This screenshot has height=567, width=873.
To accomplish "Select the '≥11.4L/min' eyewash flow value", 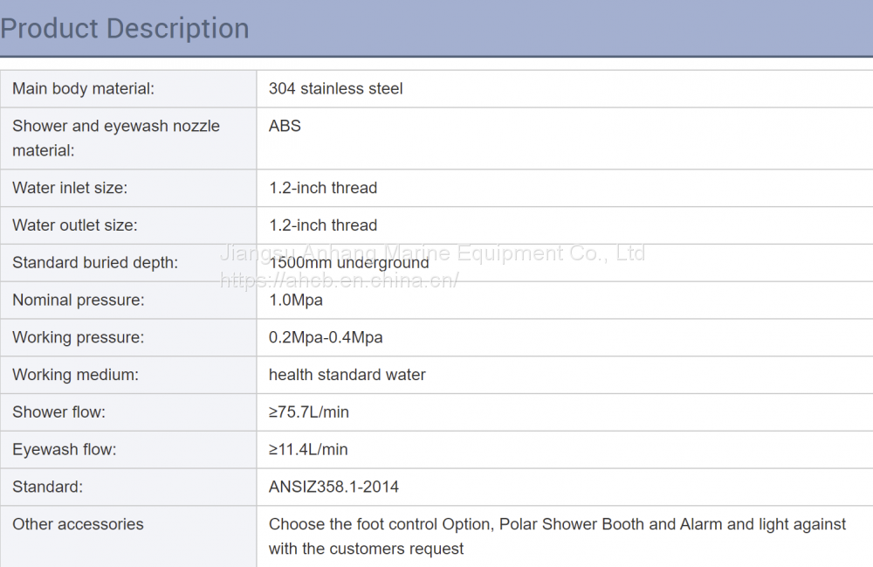I will 308,450.
